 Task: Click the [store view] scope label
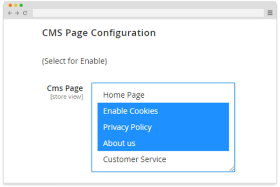(67, 97)
